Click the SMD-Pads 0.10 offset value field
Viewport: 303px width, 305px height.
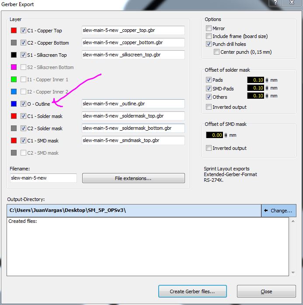tap(255, 88)
